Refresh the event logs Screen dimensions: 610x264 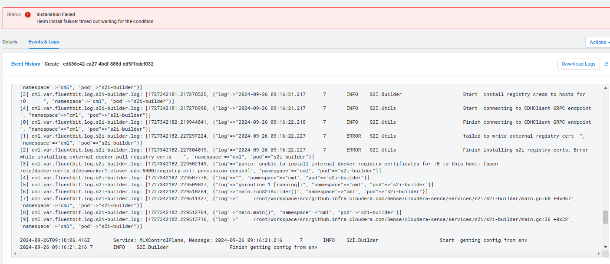pyautogui.click(x=607, y=64)
